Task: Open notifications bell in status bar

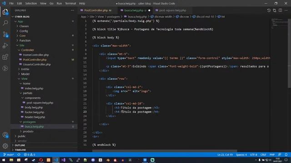Action: click(286, 154)
